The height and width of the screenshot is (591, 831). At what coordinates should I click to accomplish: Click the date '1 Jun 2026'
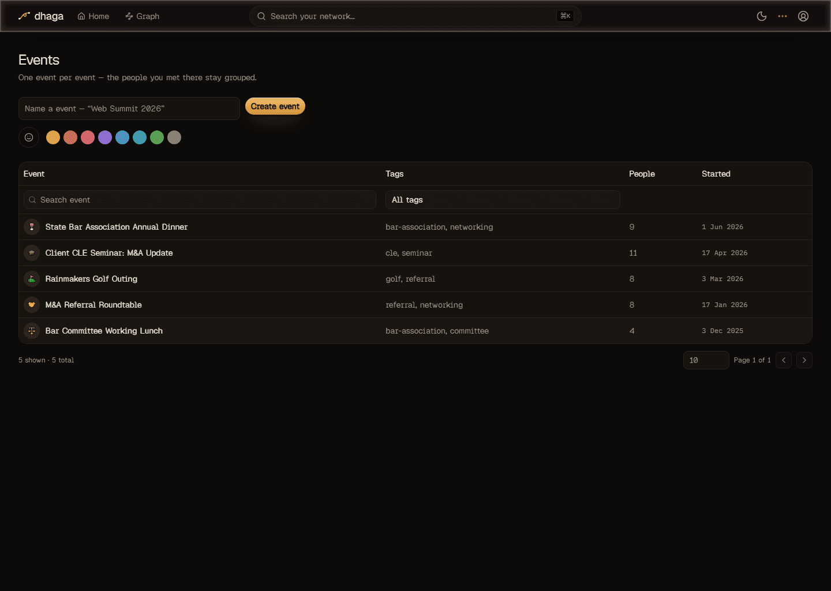723,227
